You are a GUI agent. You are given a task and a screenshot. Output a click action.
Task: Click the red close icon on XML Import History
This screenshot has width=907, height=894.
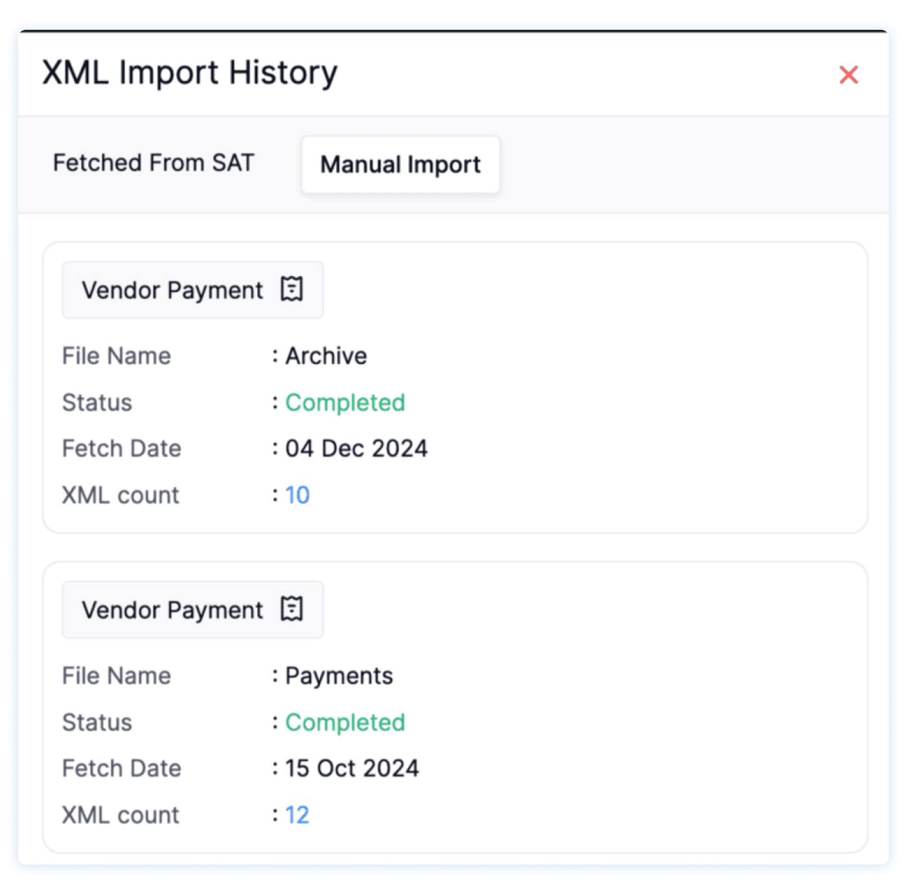(849, 74)
